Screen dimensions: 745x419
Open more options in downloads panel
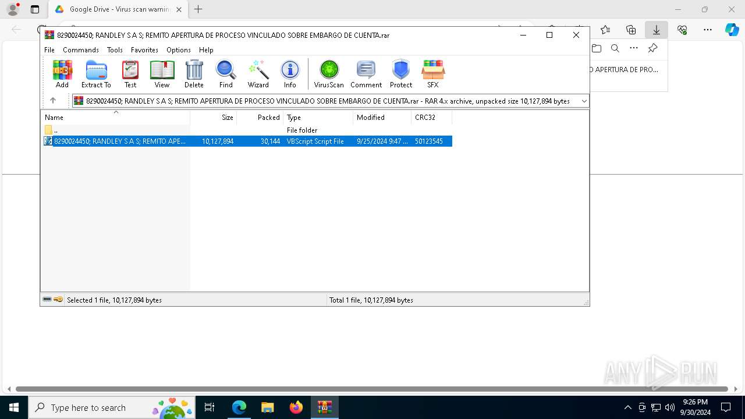pos(634,48)
